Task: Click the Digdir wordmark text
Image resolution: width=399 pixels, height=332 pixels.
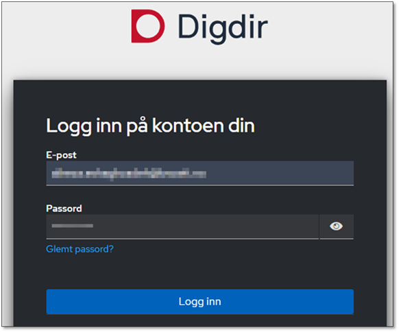Action: [x=223, y=27]
